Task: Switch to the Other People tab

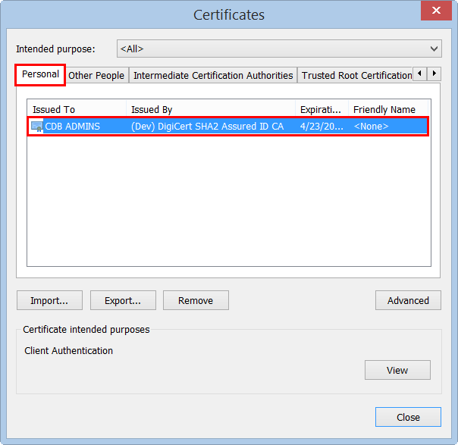Action: 96,76
